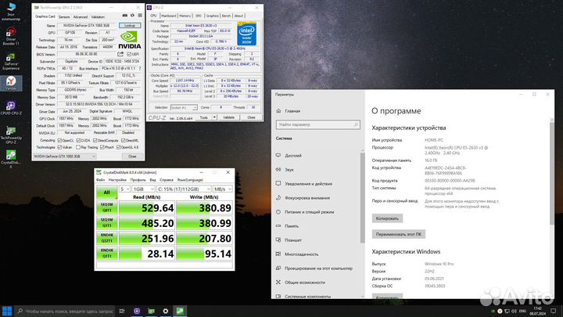Switch to Memory tab in CPU-Z
The image size is (563, 317).
click(185, 16)
